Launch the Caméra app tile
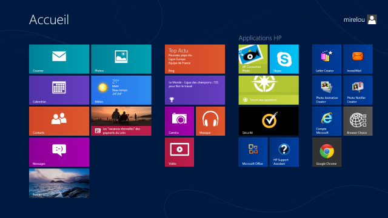Viewport: 388px width, 218px height. [179, 121]
